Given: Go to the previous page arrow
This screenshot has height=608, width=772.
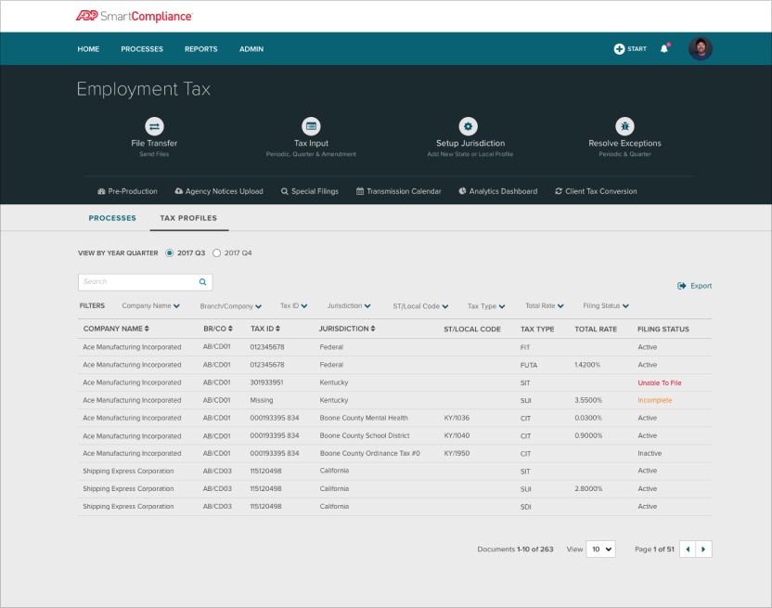Looking at the screenshot, I should (688, 549).
